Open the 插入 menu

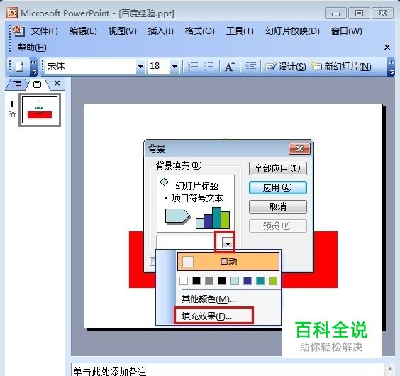[x=161, y=31]
